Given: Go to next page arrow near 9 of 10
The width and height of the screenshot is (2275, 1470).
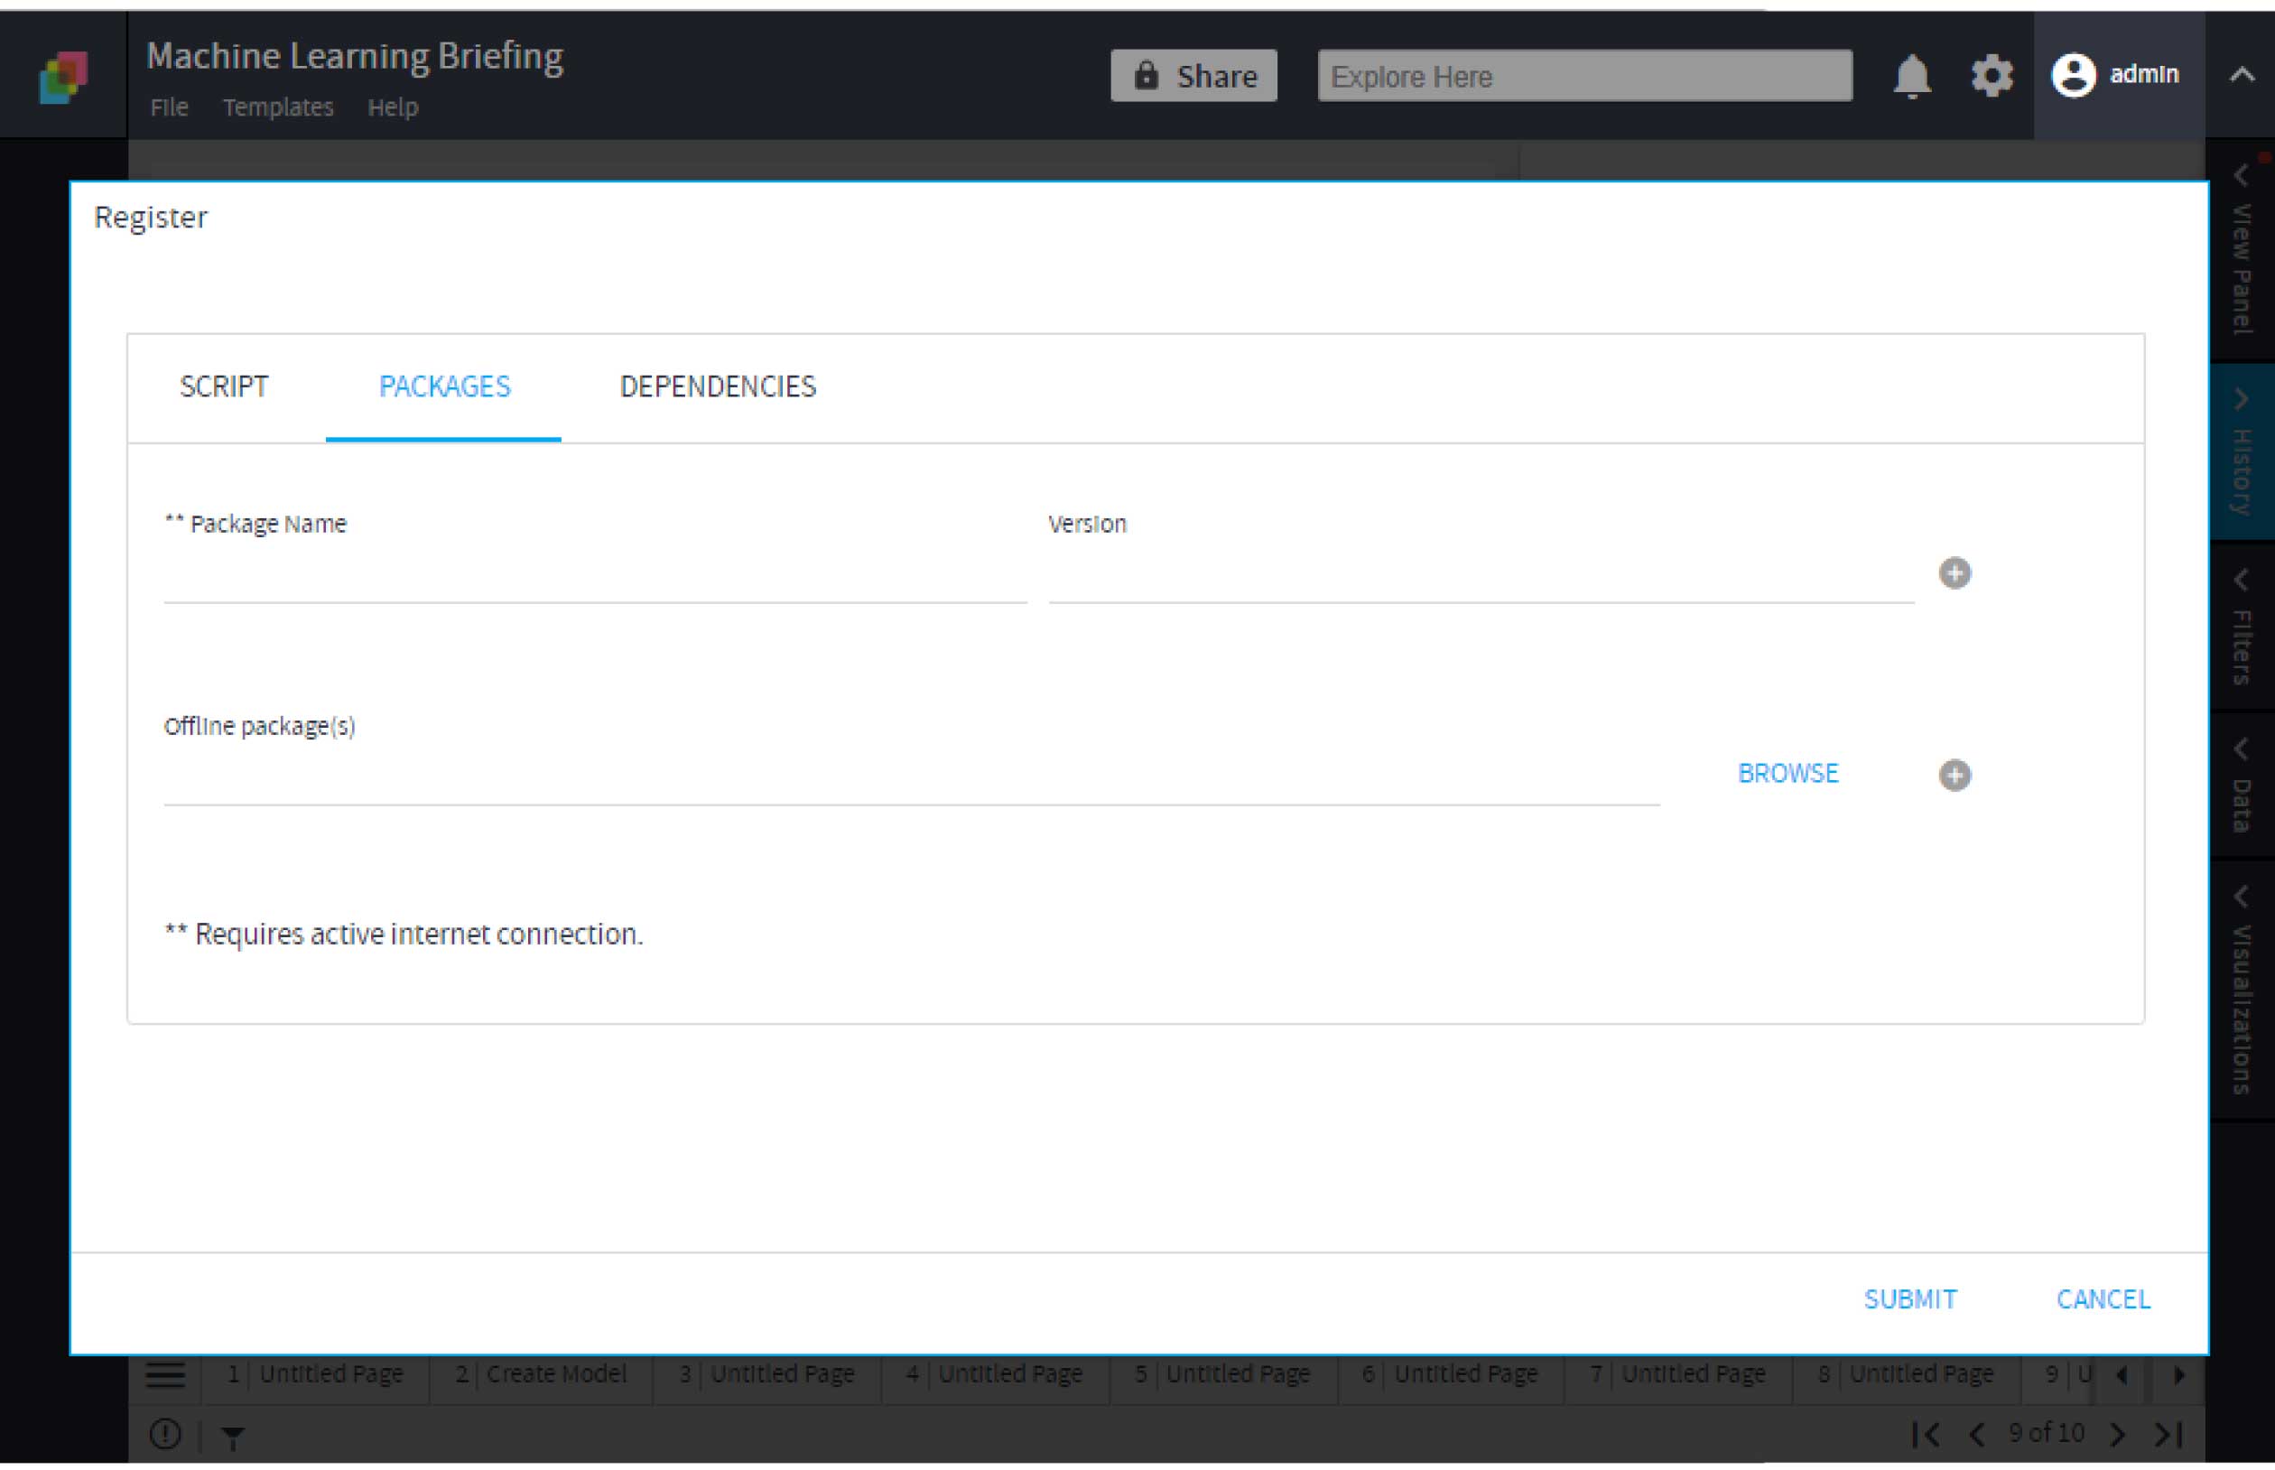Looking at the screenshot, I should (x=2118, y=1433).
